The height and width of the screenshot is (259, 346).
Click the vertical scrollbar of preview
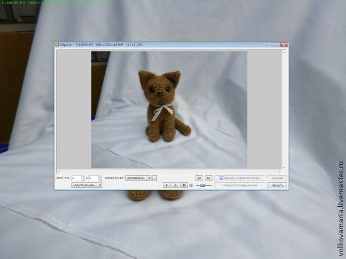pyautogui.click(x=284, y=109)
